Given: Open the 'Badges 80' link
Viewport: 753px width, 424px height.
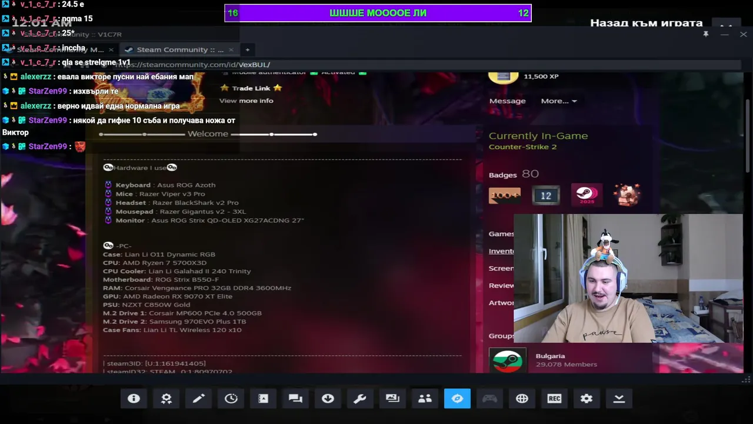Looking at the screenshot, I should point(514,174).
